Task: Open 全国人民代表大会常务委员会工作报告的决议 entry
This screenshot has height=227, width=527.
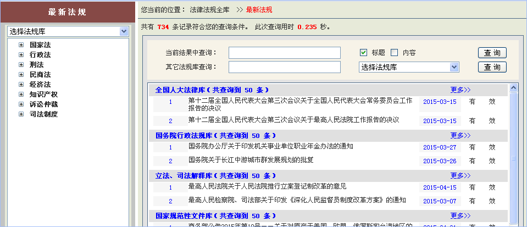Action: 300,104
